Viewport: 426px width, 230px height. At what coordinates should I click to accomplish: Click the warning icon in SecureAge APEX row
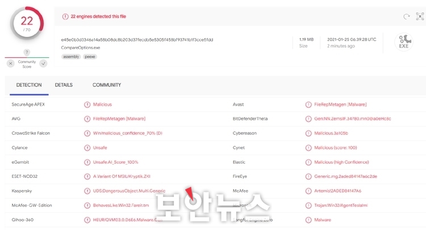point(87,104)
